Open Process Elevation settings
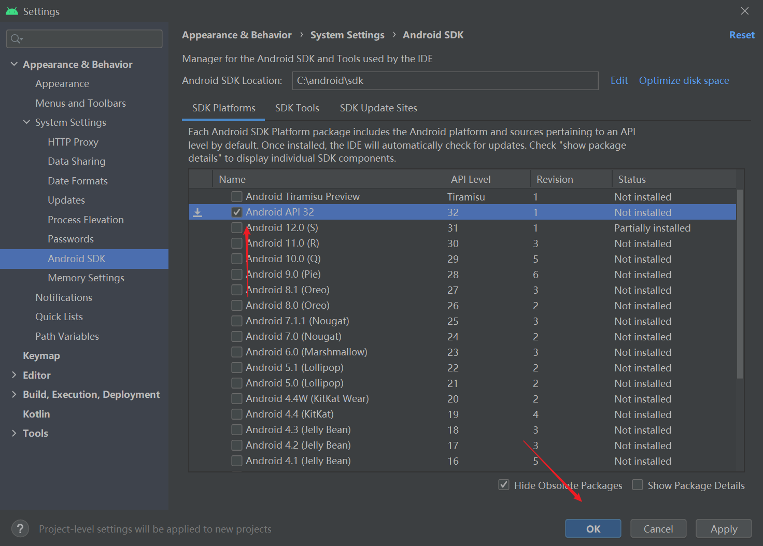763x546 pixels. 86,220
